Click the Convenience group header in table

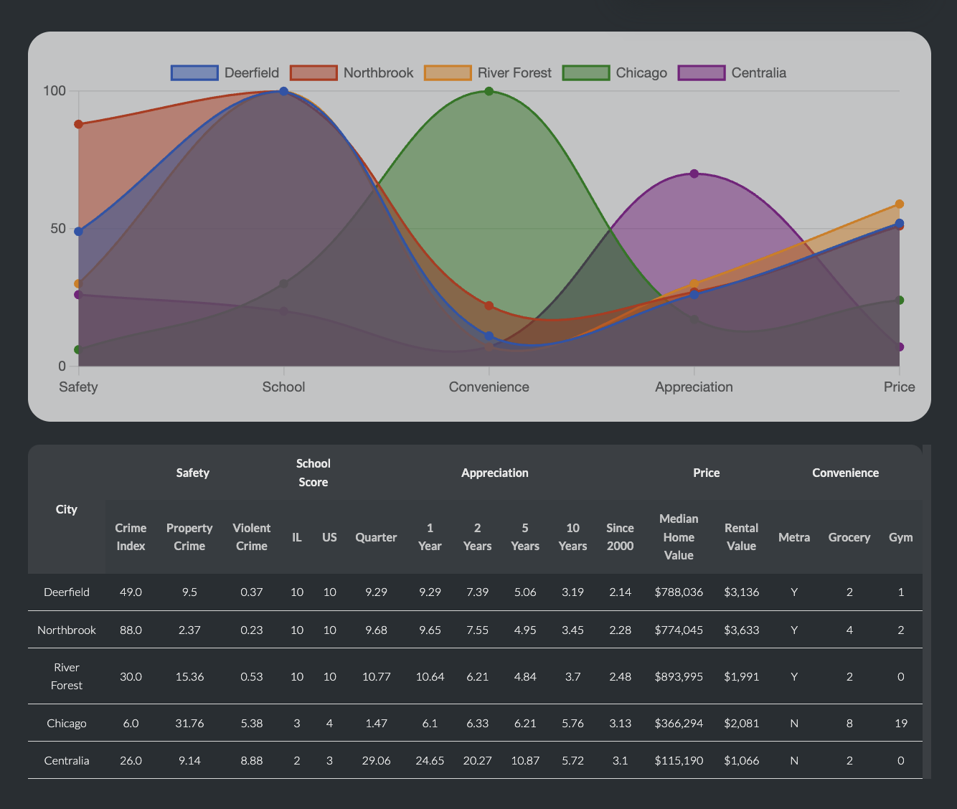click(846, 473)
